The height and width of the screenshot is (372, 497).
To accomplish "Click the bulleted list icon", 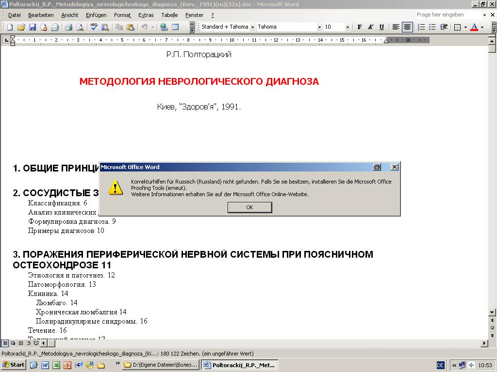I will (x=432, y=27).
